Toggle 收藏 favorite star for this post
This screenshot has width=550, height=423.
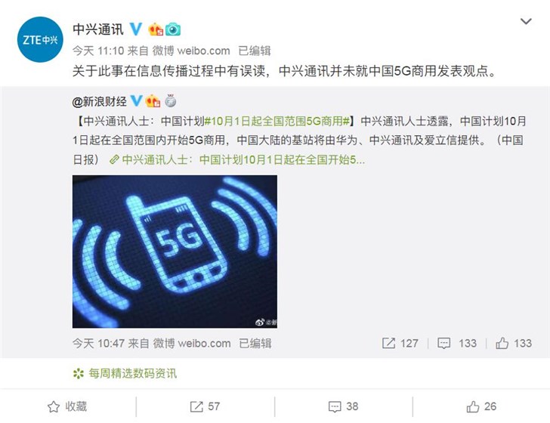(x=67, y=406)
